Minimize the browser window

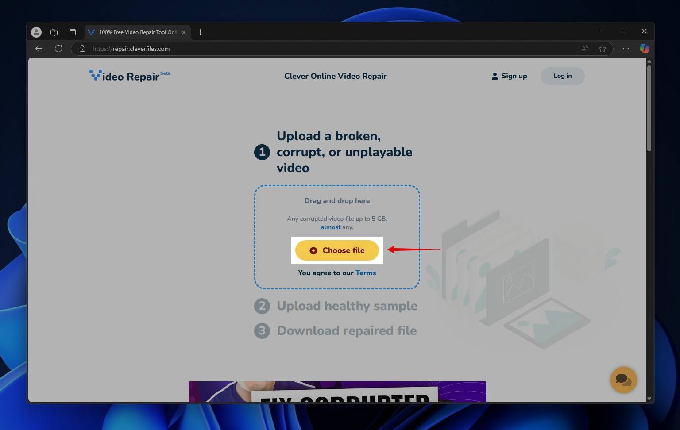pos(603,31)
